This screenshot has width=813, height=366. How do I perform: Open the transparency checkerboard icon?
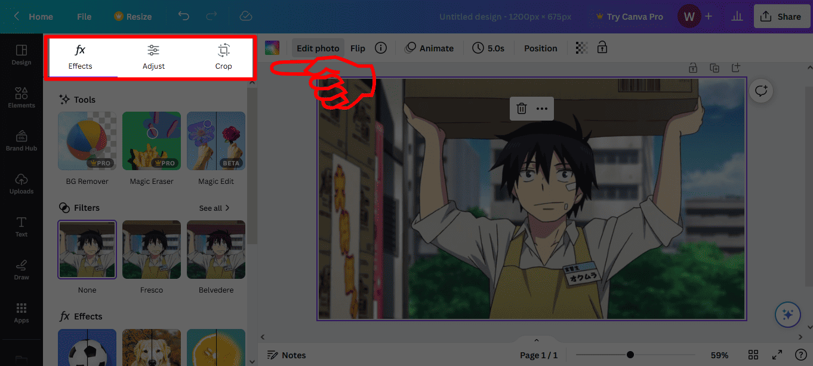[x=581, y=48]
